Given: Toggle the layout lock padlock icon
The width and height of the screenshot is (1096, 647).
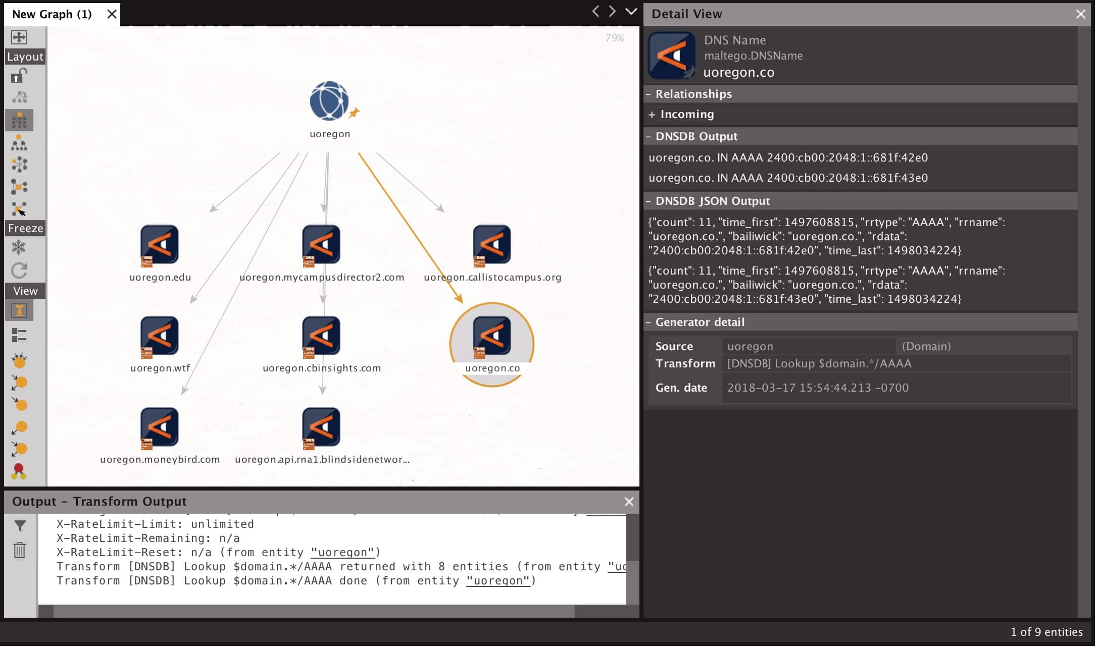Looking at the screenshot, I should click(x=19, y=76).
